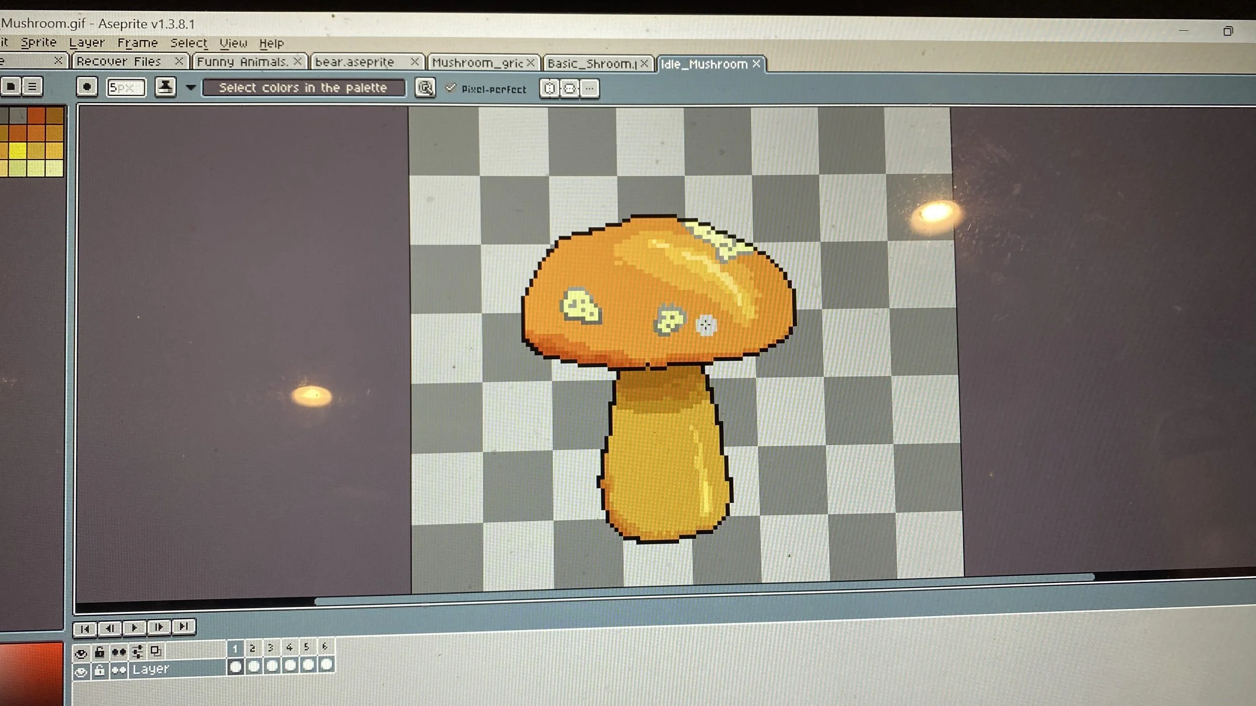This screenshot has width=1256, height=706.
Task: Click the palette options hamburger icon
Action: [x=32, y=86]
